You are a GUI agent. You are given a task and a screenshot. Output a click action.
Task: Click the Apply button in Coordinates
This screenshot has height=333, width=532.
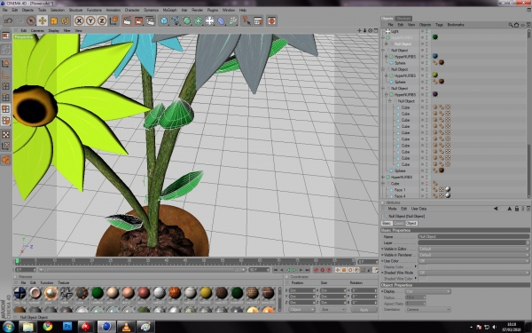click(x=364, y=310)
